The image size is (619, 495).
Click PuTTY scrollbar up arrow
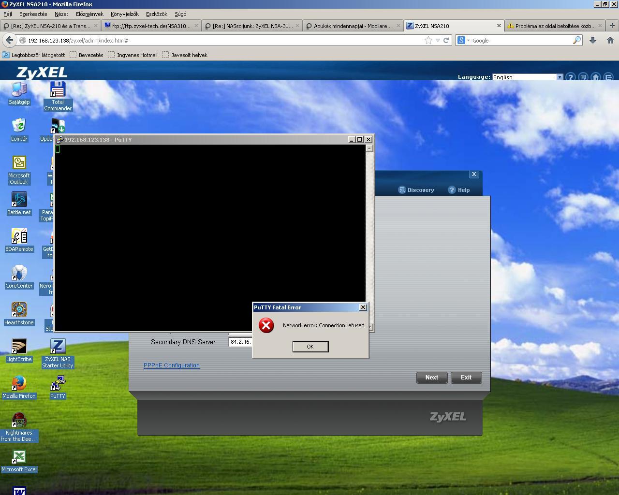(x=369, y=148)
